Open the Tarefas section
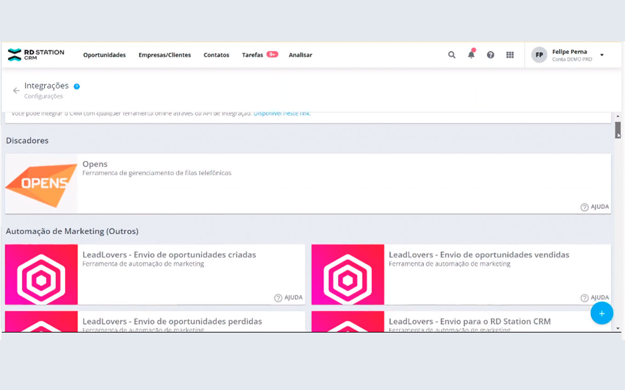The image size is (625, 390). coord(252,55)
